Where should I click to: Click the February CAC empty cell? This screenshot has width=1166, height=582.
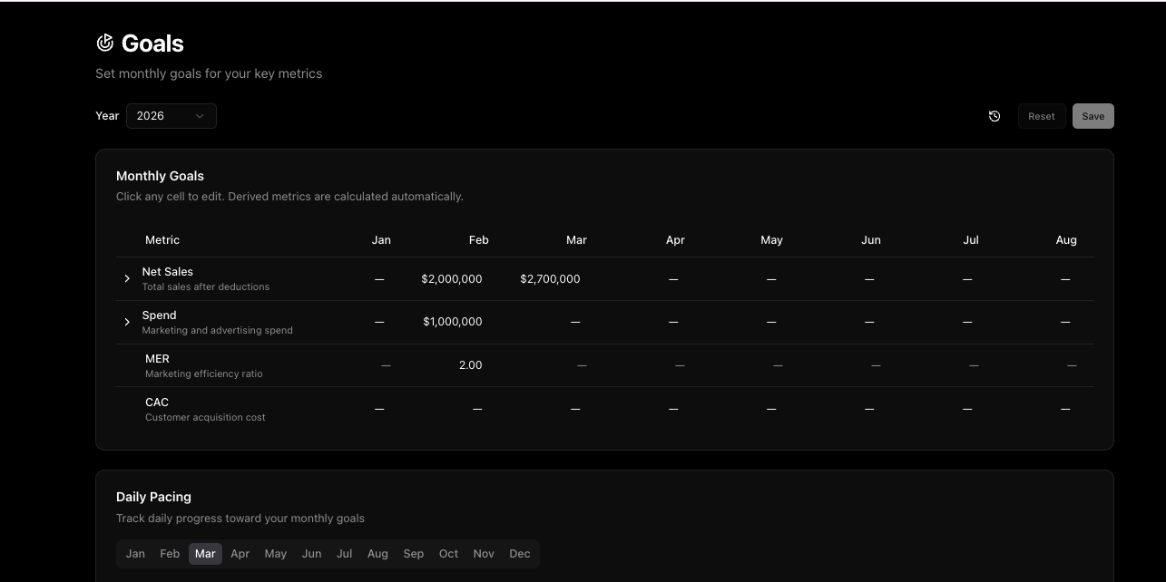(477, 409)
